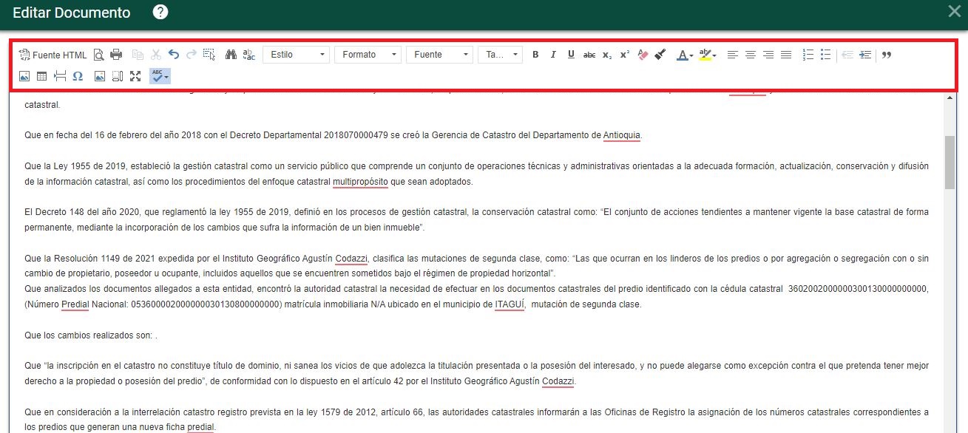
Task: Toggle italic formatting
Action: click(553, 55)
